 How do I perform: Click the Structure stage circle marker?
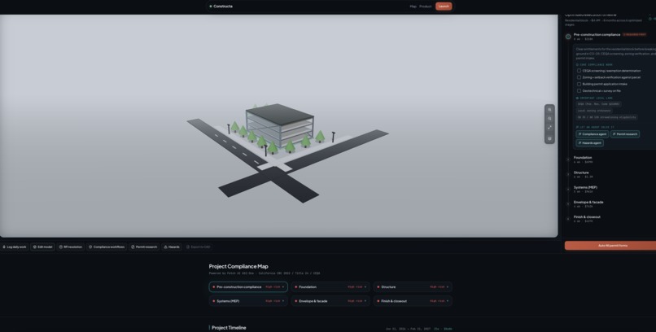568,174
